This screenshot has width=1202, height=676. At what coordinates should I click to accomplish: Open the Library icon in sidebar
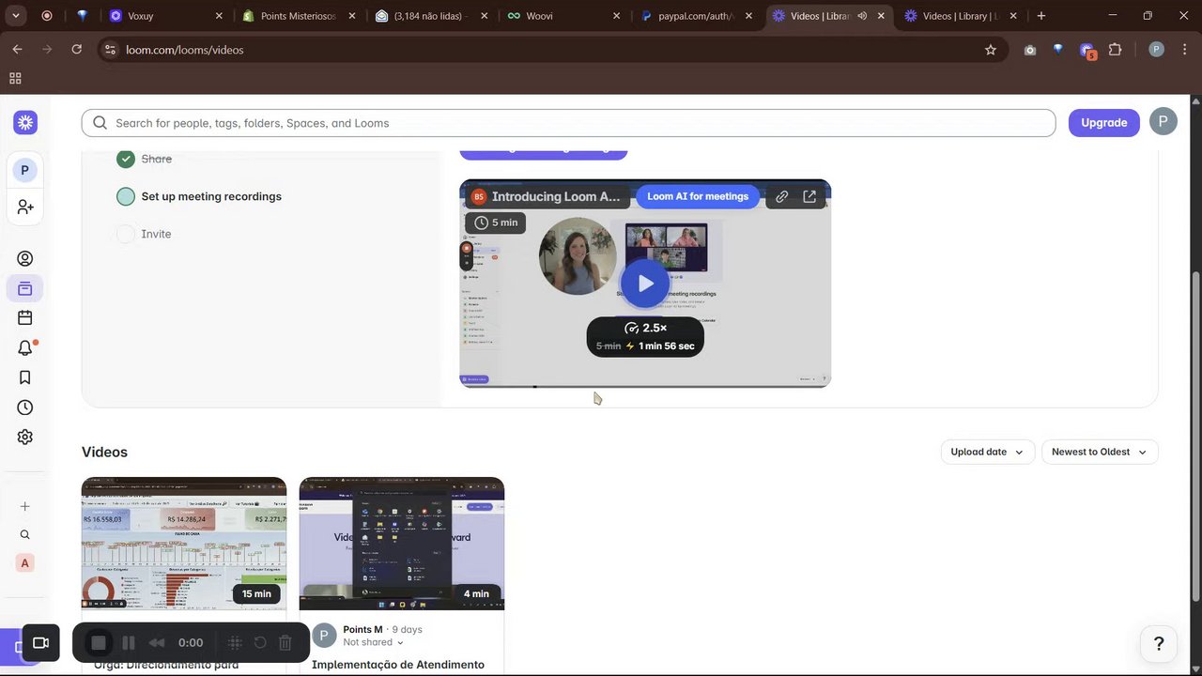click(x=25, y=288)
